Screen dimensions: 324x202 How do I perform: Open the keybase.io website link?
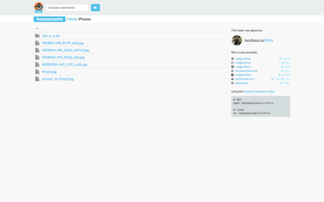tap(242, 83)
